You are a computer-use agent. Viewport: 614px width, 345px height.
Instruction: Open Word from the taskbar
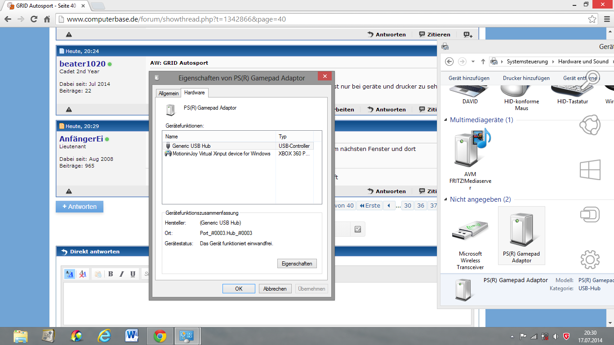click(x=132, y=336)
